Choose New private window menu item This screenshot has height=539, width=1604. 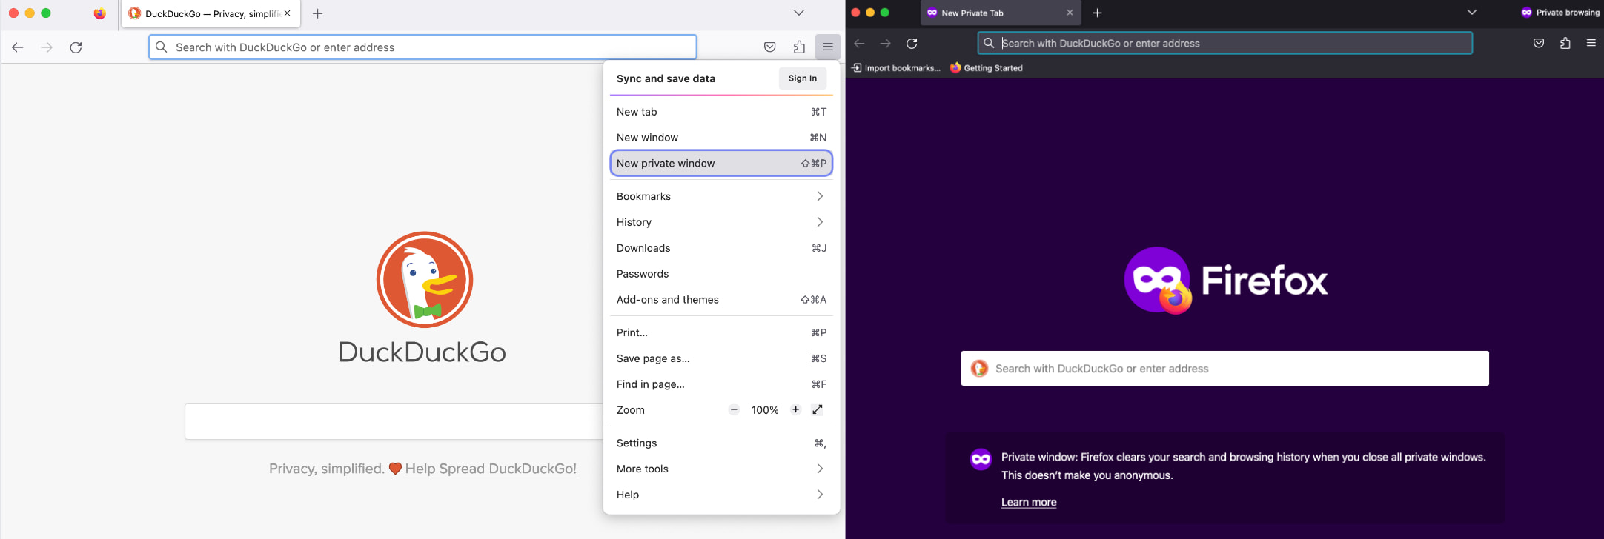point(721,164)
